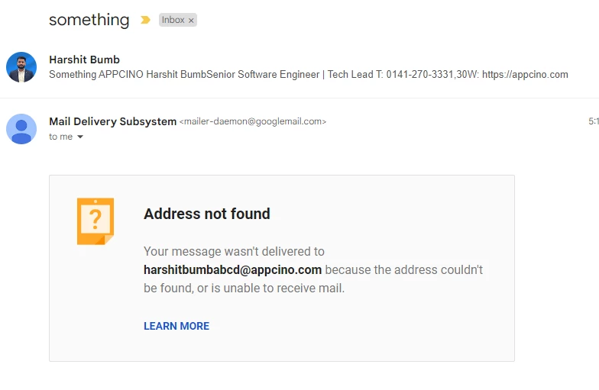Click the 'Address not found' heading

click(x=206, y=214)
